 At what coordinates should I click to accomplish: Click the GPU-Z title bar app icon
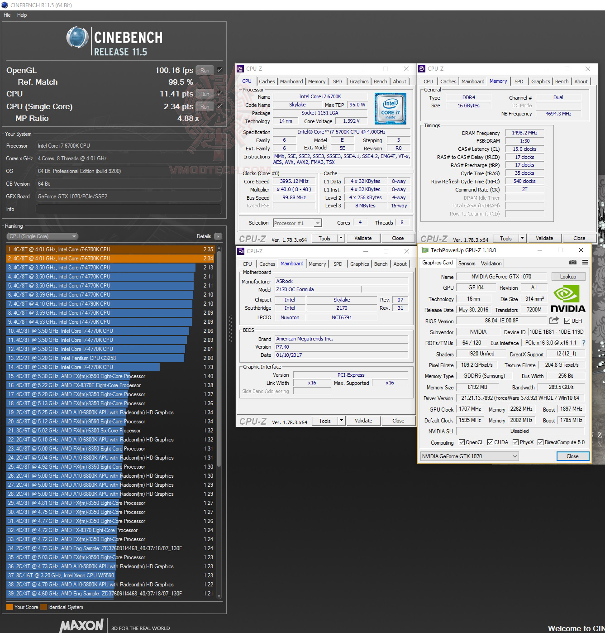pos(425,250)
